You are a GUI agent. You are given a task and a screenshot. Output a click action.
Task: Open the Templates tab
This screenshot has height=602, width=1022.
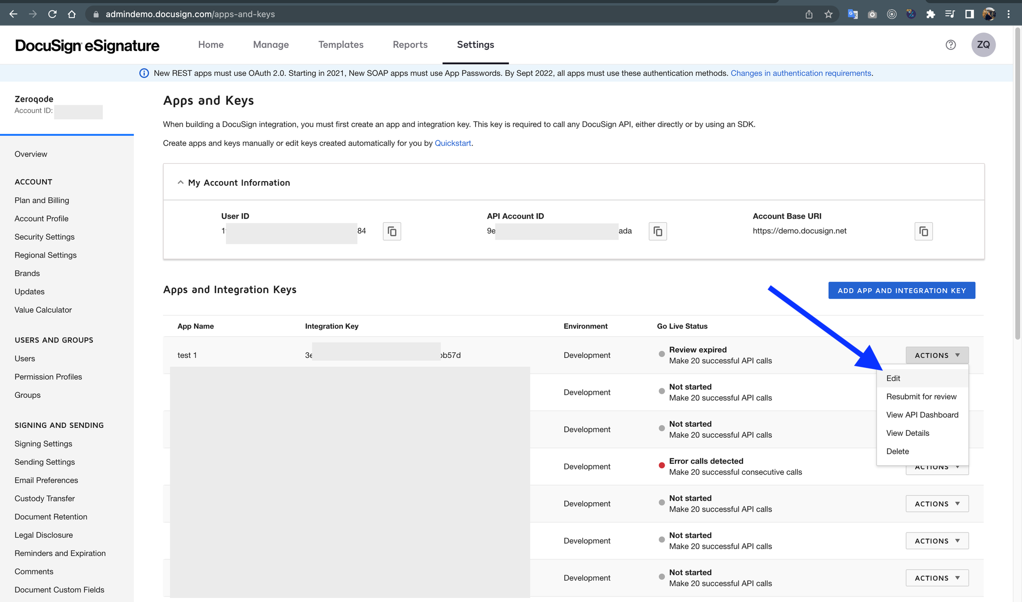[341, 44]
